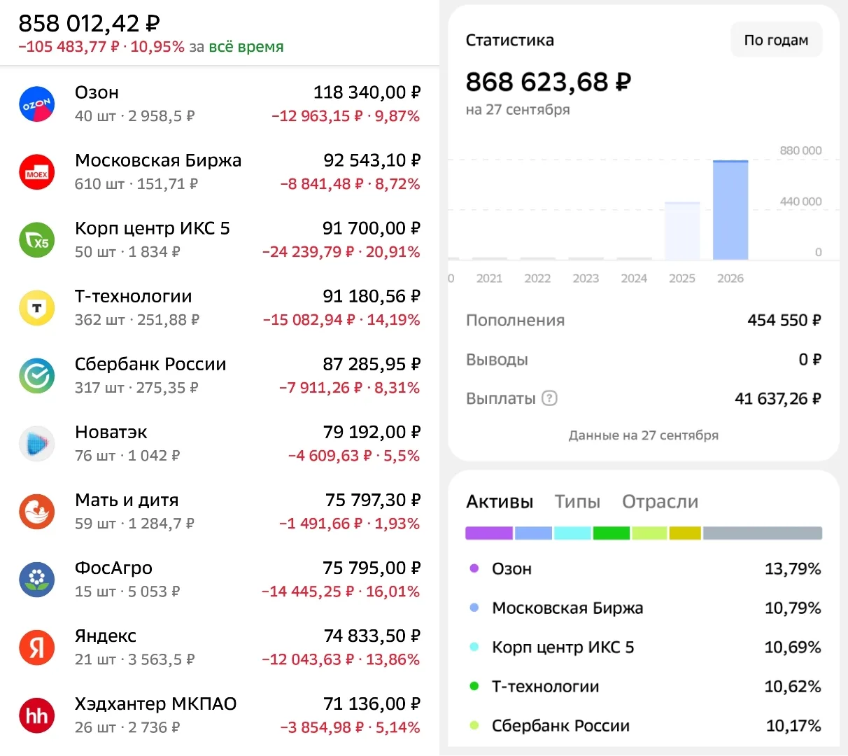Open Хэдхантер МКПАО position name
This screenshot has height=756, width=848.
[156, 703]
